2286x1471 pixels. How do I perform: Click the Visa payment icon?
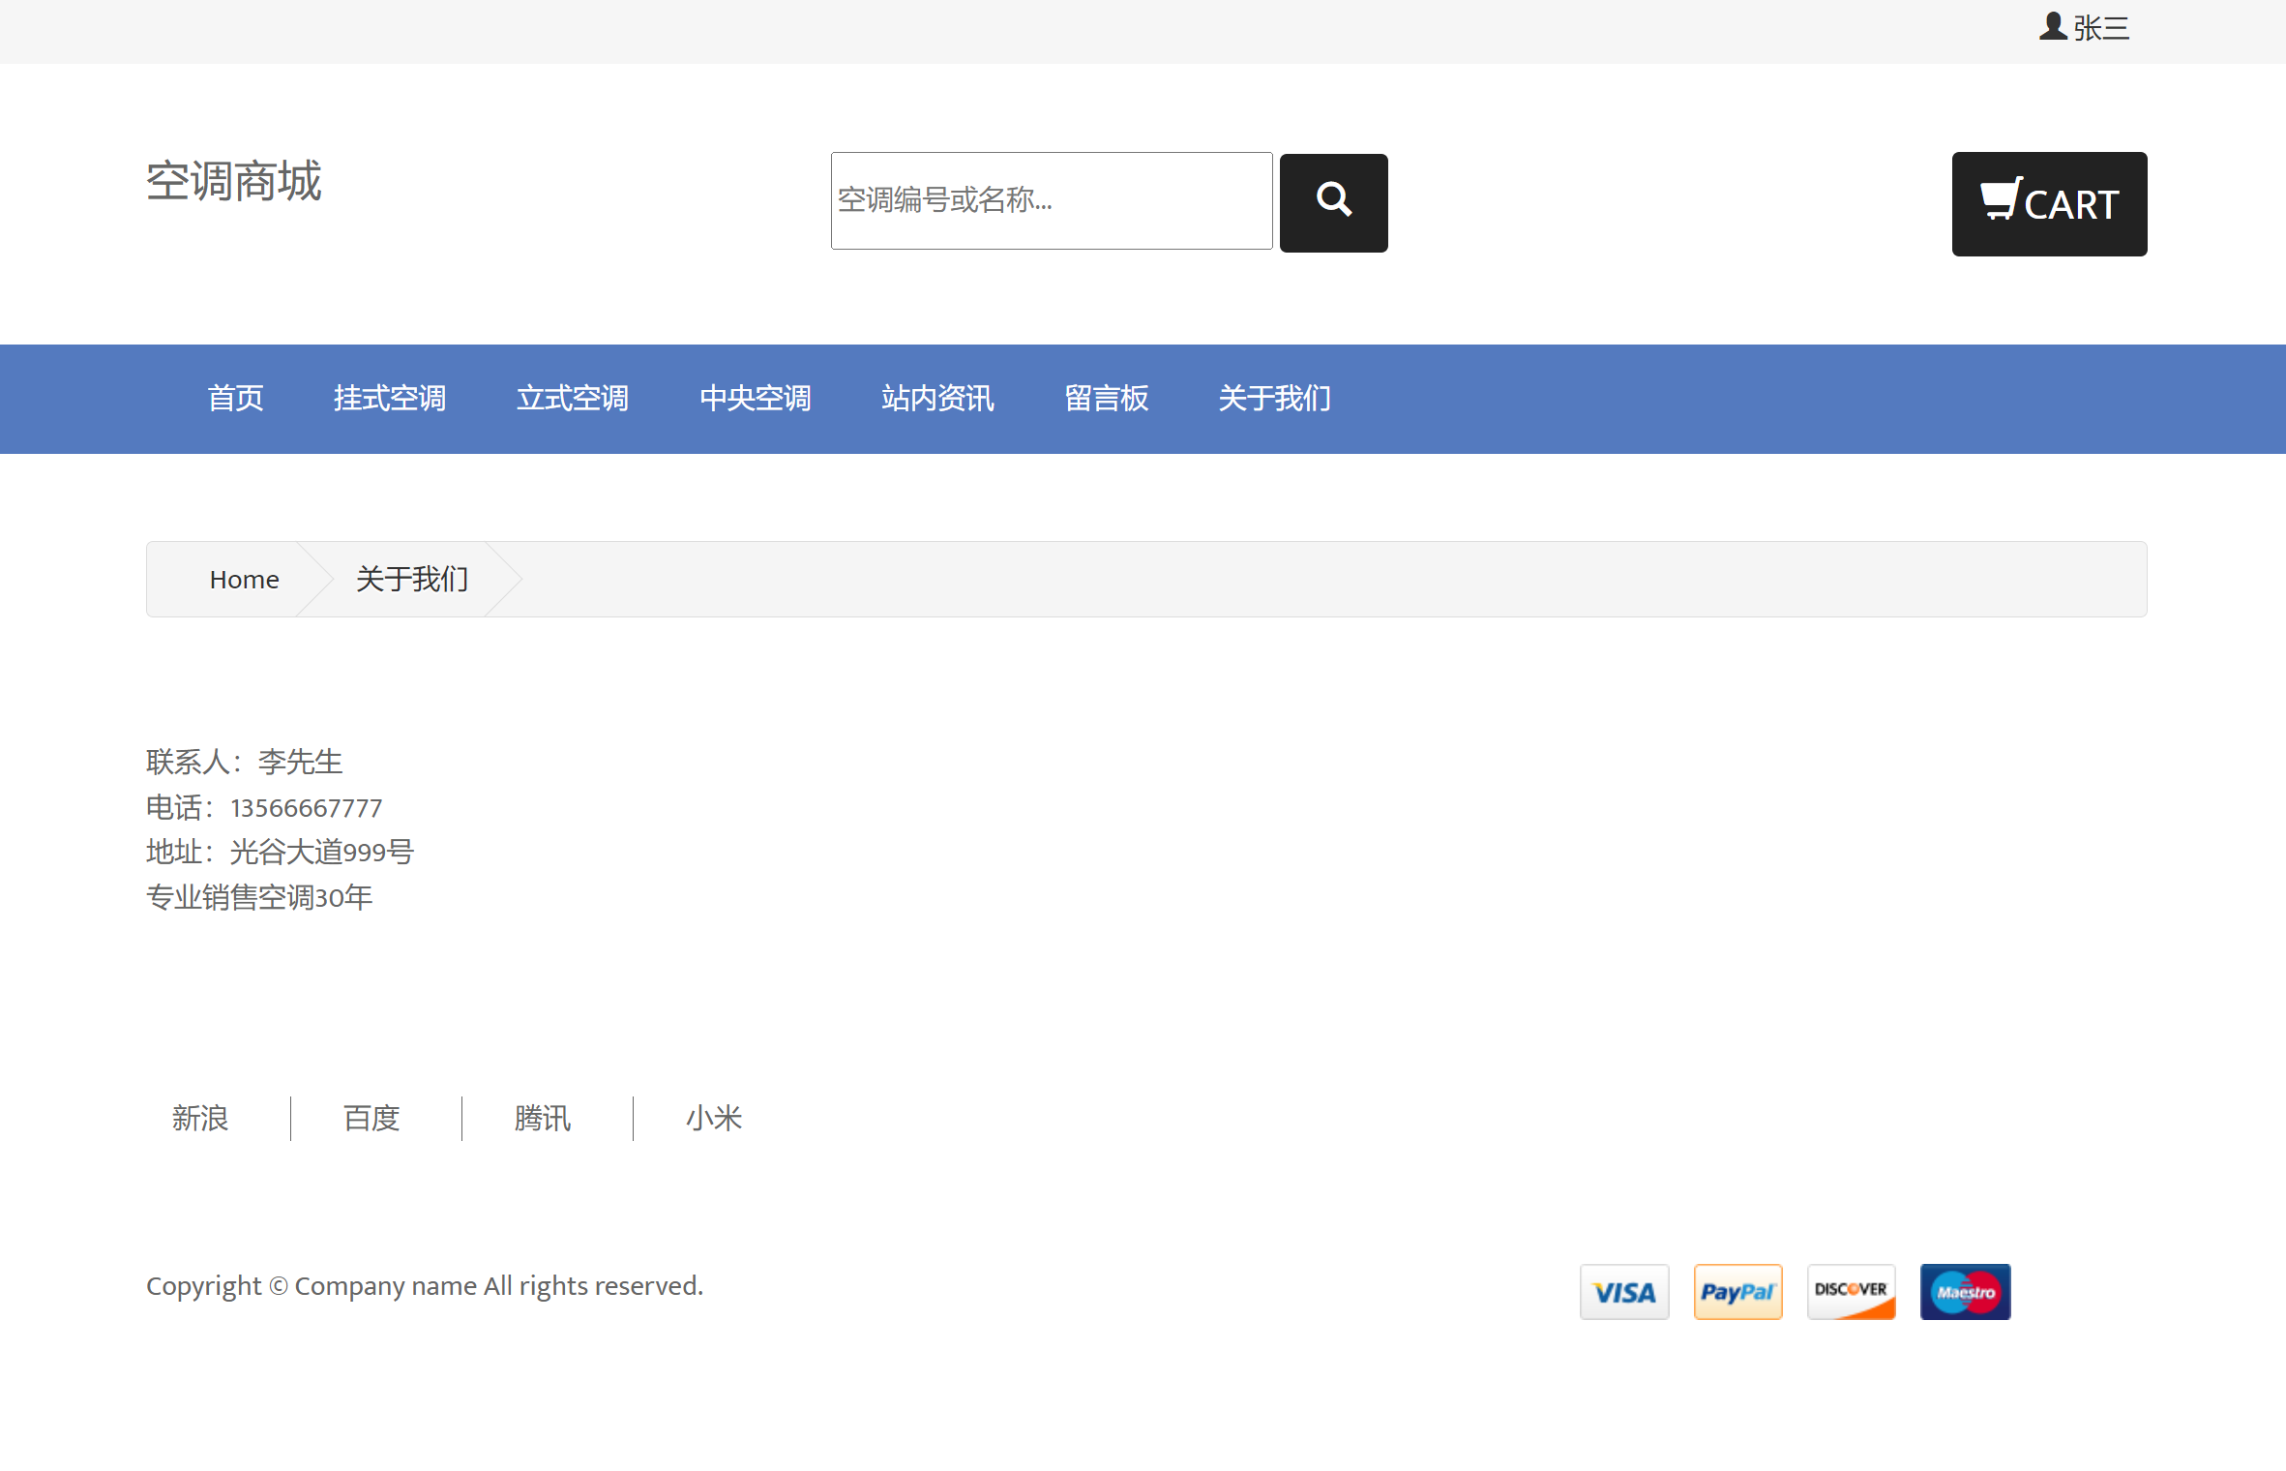pos(1624,1291)
